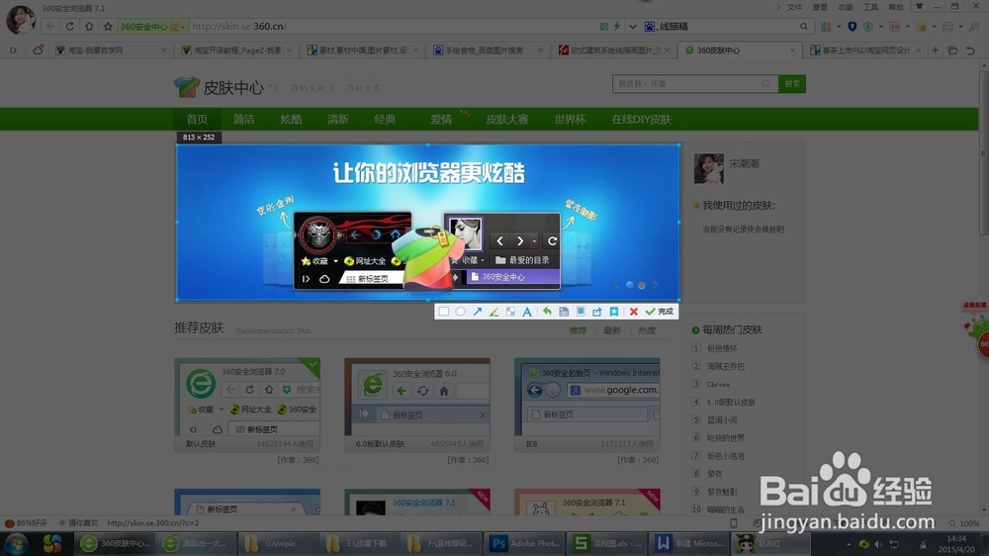Image resolution: width=989 pixels, height=556 pixels.
Task: Open 工具 menu
Action: pyautogui.click(x=870, y=8)
